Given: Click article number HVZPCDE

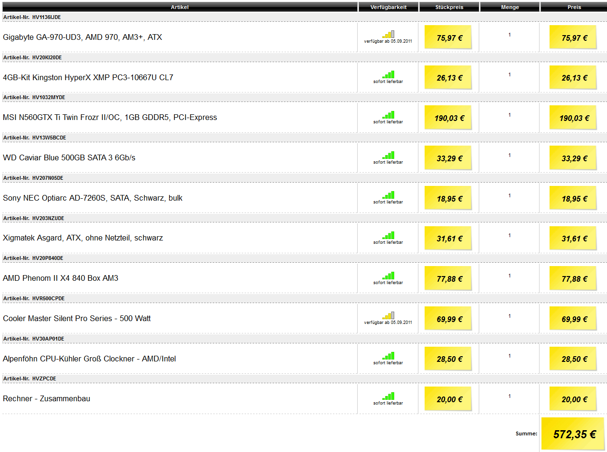Looking at the screenshot, I should tap(44, 378).
